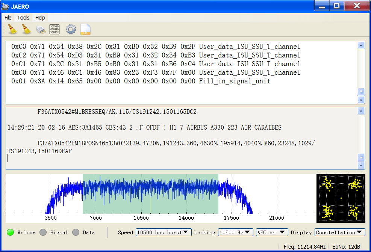Click the grey Data indicator light
This screenshot has height=252, width=371.
[x=76, y=232]
